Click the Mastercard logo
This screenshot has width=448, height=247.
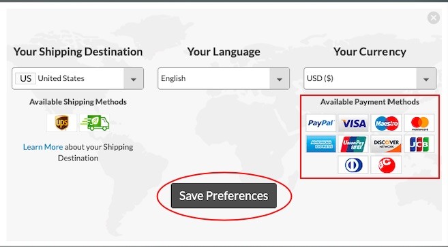point(419,123)
